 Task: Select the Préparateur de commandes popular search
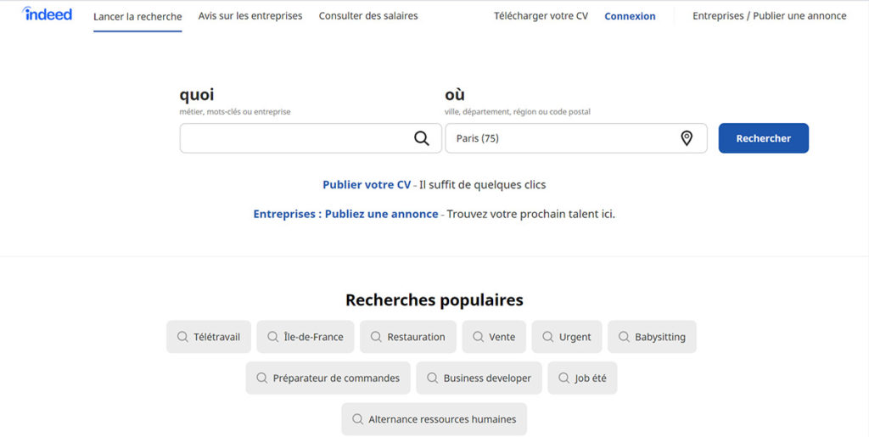point(328,378)
